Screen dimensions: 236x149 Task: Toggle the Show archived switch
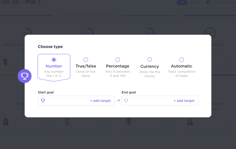209,2
